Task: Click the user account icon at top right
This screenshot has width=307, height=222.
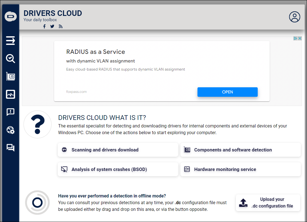Action: 294,17
